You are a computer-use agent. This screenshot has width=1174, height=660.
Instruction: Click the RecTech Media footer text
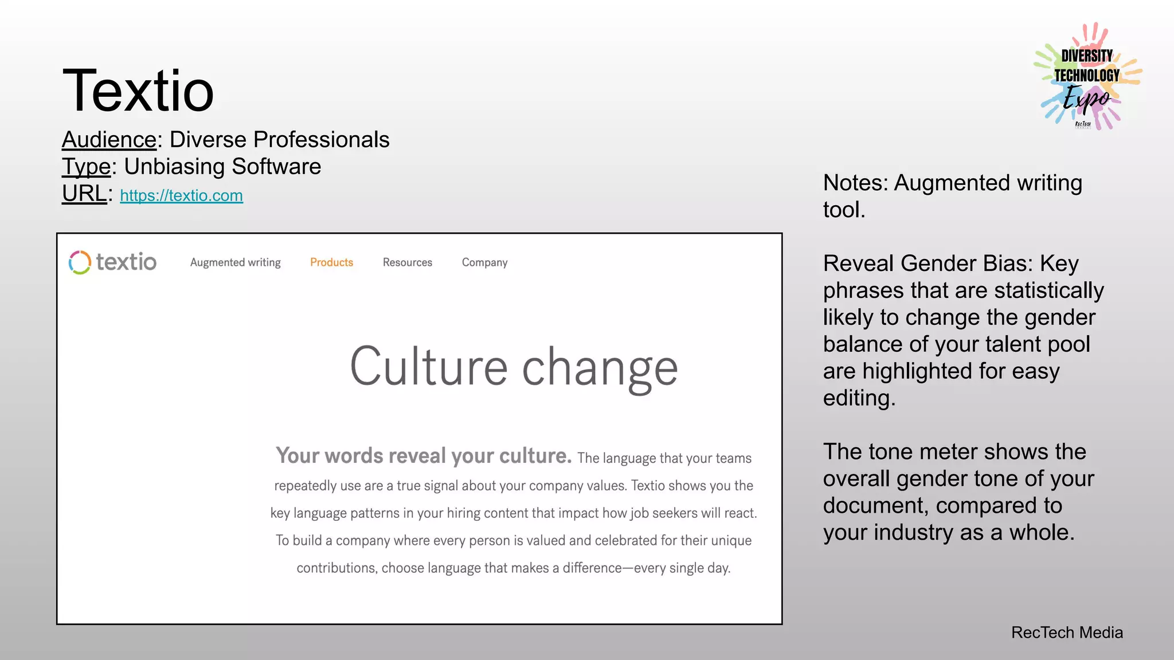point(1067,632)
